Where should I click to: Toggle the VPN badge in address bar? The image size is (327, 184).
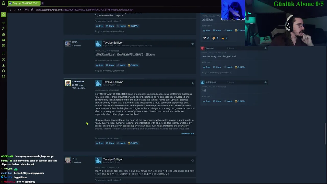point(26,10)
